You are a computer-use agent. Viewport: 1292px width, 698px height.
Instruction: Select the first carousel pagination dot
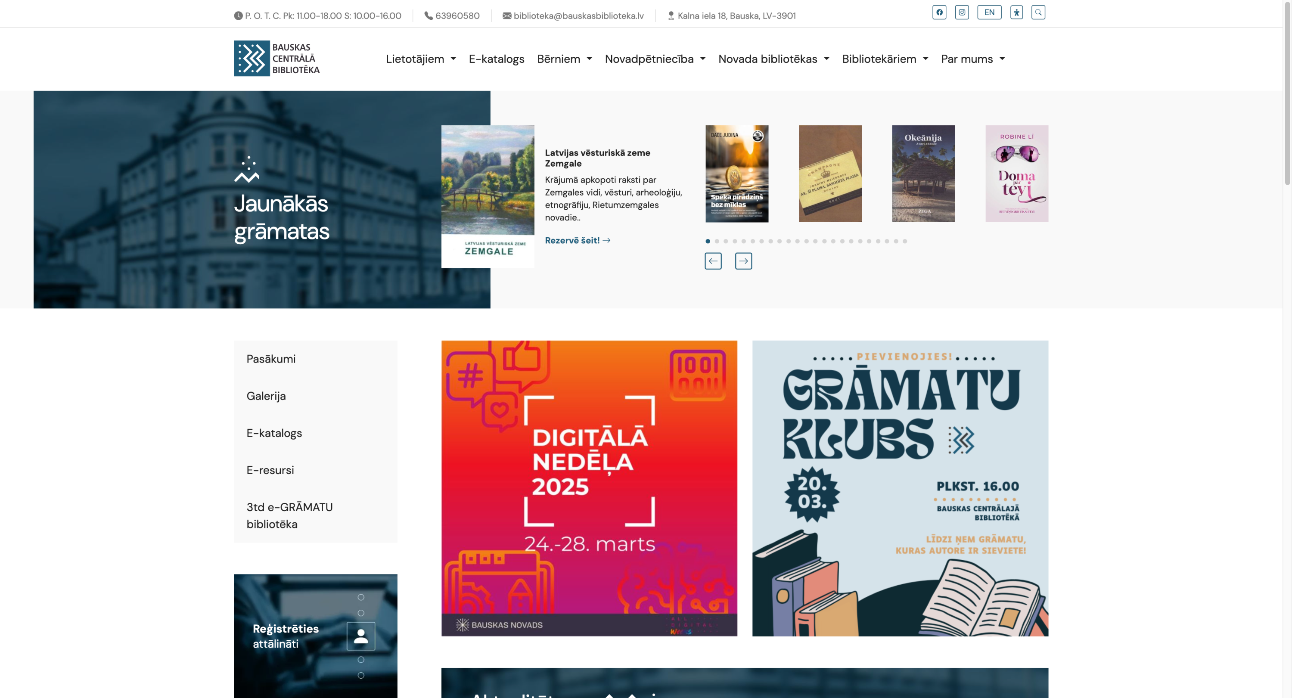(708, 241)
